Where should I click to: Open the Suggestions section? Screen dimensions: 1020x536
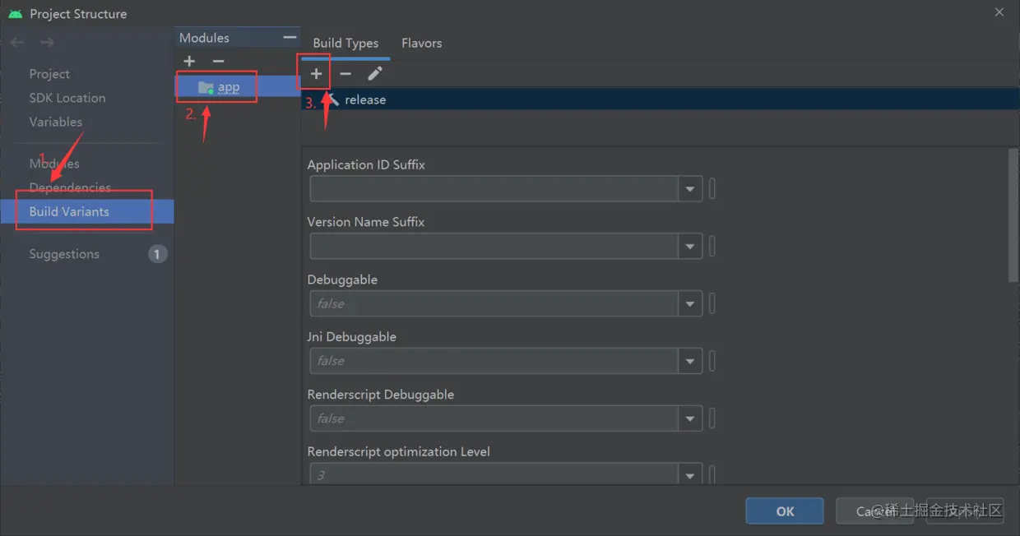pyautogui.click(x=64, y=254)
